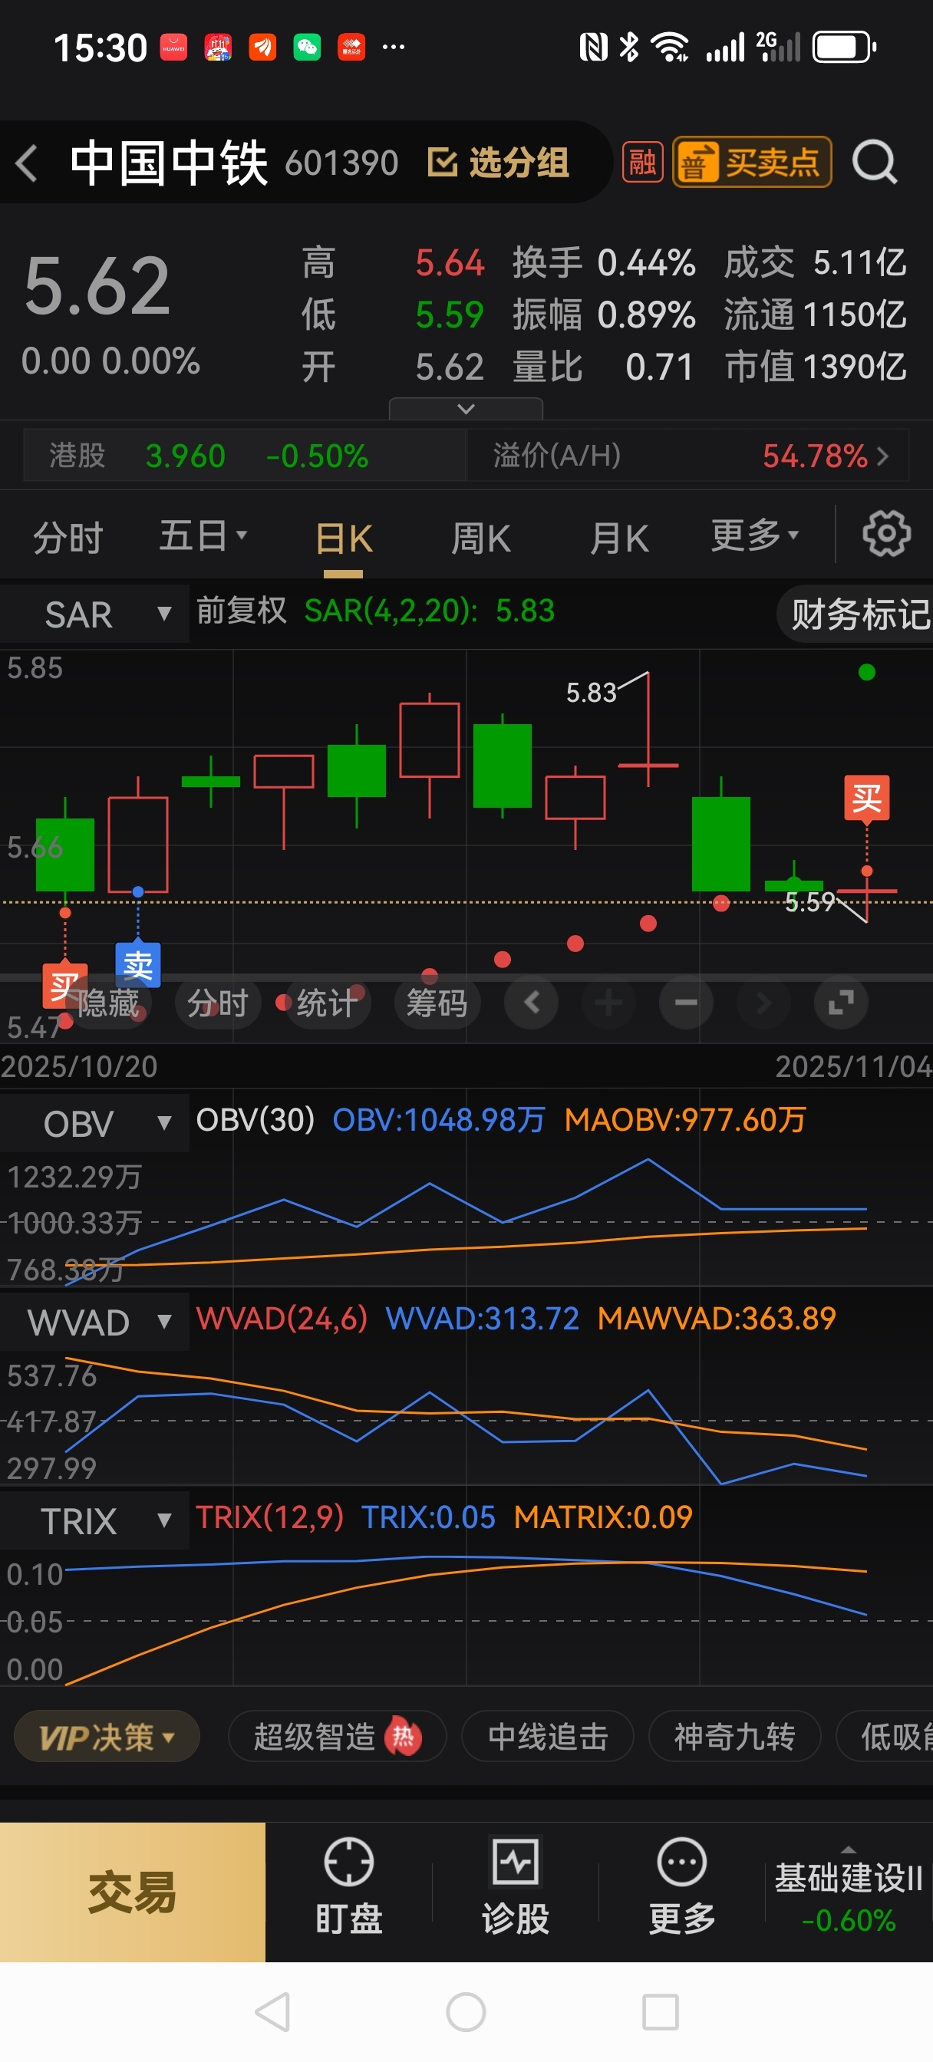The height and width of the screenshot is (2062, 933).
Task: Open OBV(30) parameter label
Action: tap(256, 1120)
